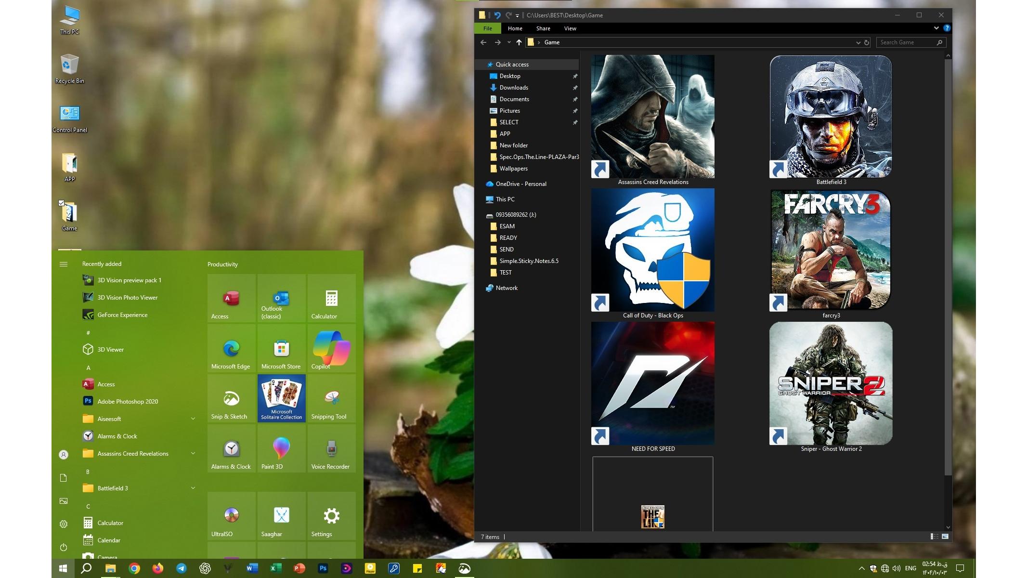Open the address bar history dropdown
Screen dimensions: 1027x578
858,42
